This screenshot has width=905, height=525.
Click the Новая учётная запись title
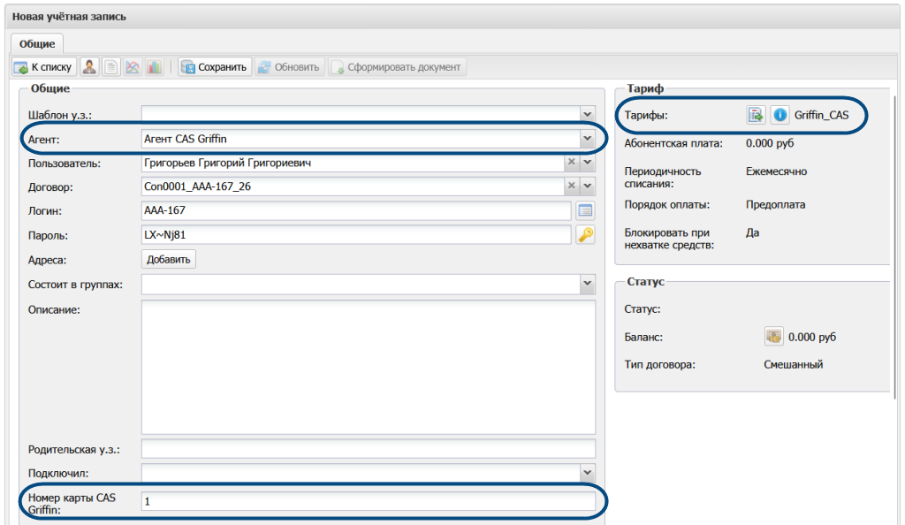(69, 17)
